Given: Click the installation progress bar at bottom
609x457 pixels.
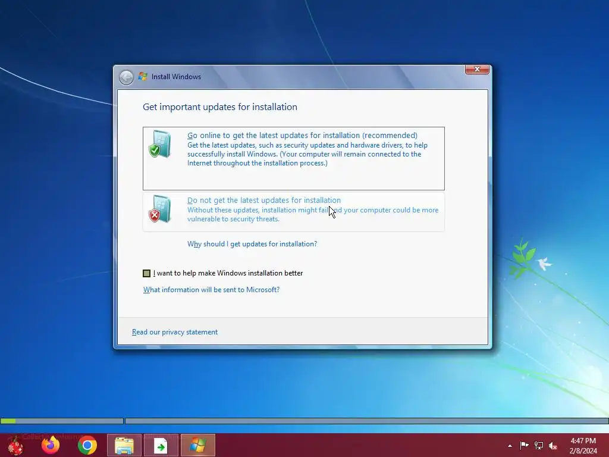Looking at the screenshot, I should coord(304,421).
